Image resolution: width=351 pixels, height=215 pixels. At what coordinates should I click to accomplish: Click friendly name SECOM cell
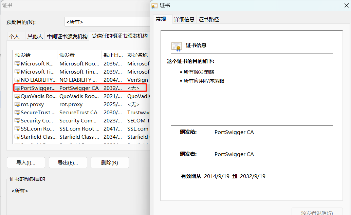click(138, 121)
